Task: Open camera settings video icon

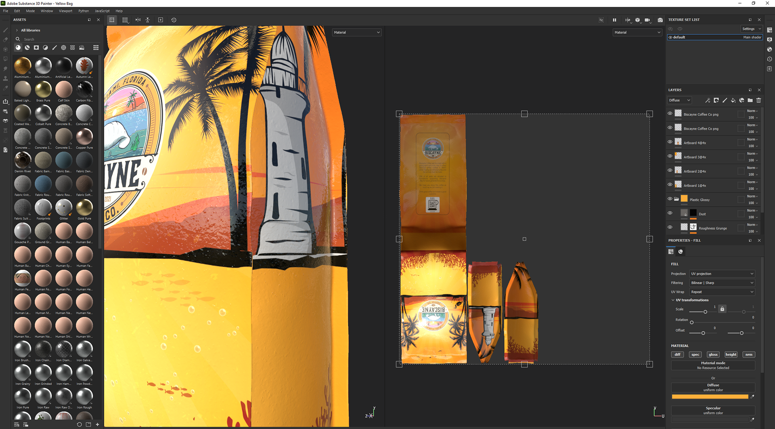Action: pyautogui.click(x=647, y=20)
